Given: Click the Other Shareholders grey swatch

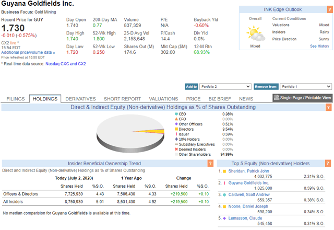Looking at the screenshot, I should 176,154.
